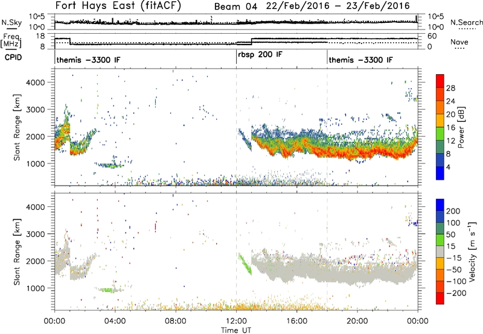Click the '18' frequency axis tick label
Image resolution: width=483 pixels, height=334 pixels.
point(40,36)
